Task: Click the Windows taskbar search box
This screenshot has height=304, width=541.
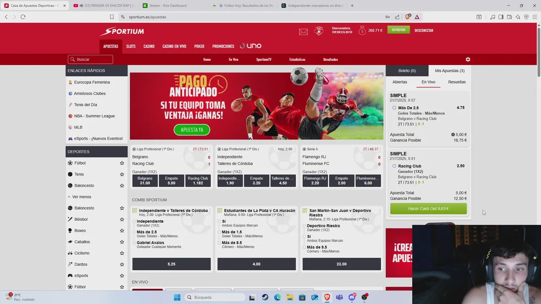Action: tap(215, 297)
